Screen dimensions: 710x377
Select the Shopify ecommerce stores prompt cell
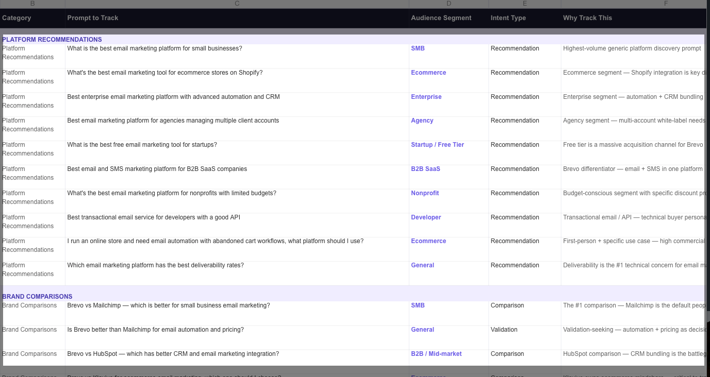[x=237, y=80]
